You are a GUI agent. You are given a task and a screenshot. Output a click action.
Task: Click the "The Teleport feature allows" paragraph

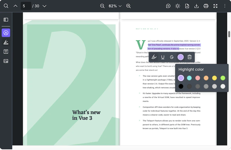[171, 124]
